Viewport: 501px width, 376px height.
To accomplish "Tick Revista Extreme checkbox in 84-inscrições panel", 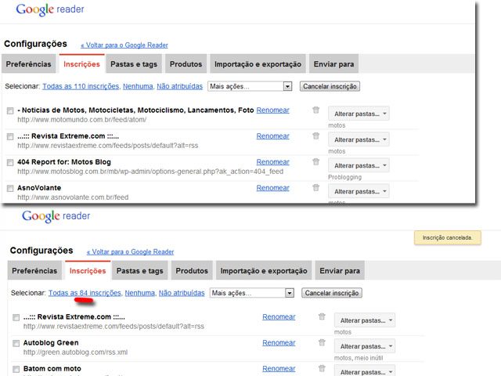I will pos(16,317).
